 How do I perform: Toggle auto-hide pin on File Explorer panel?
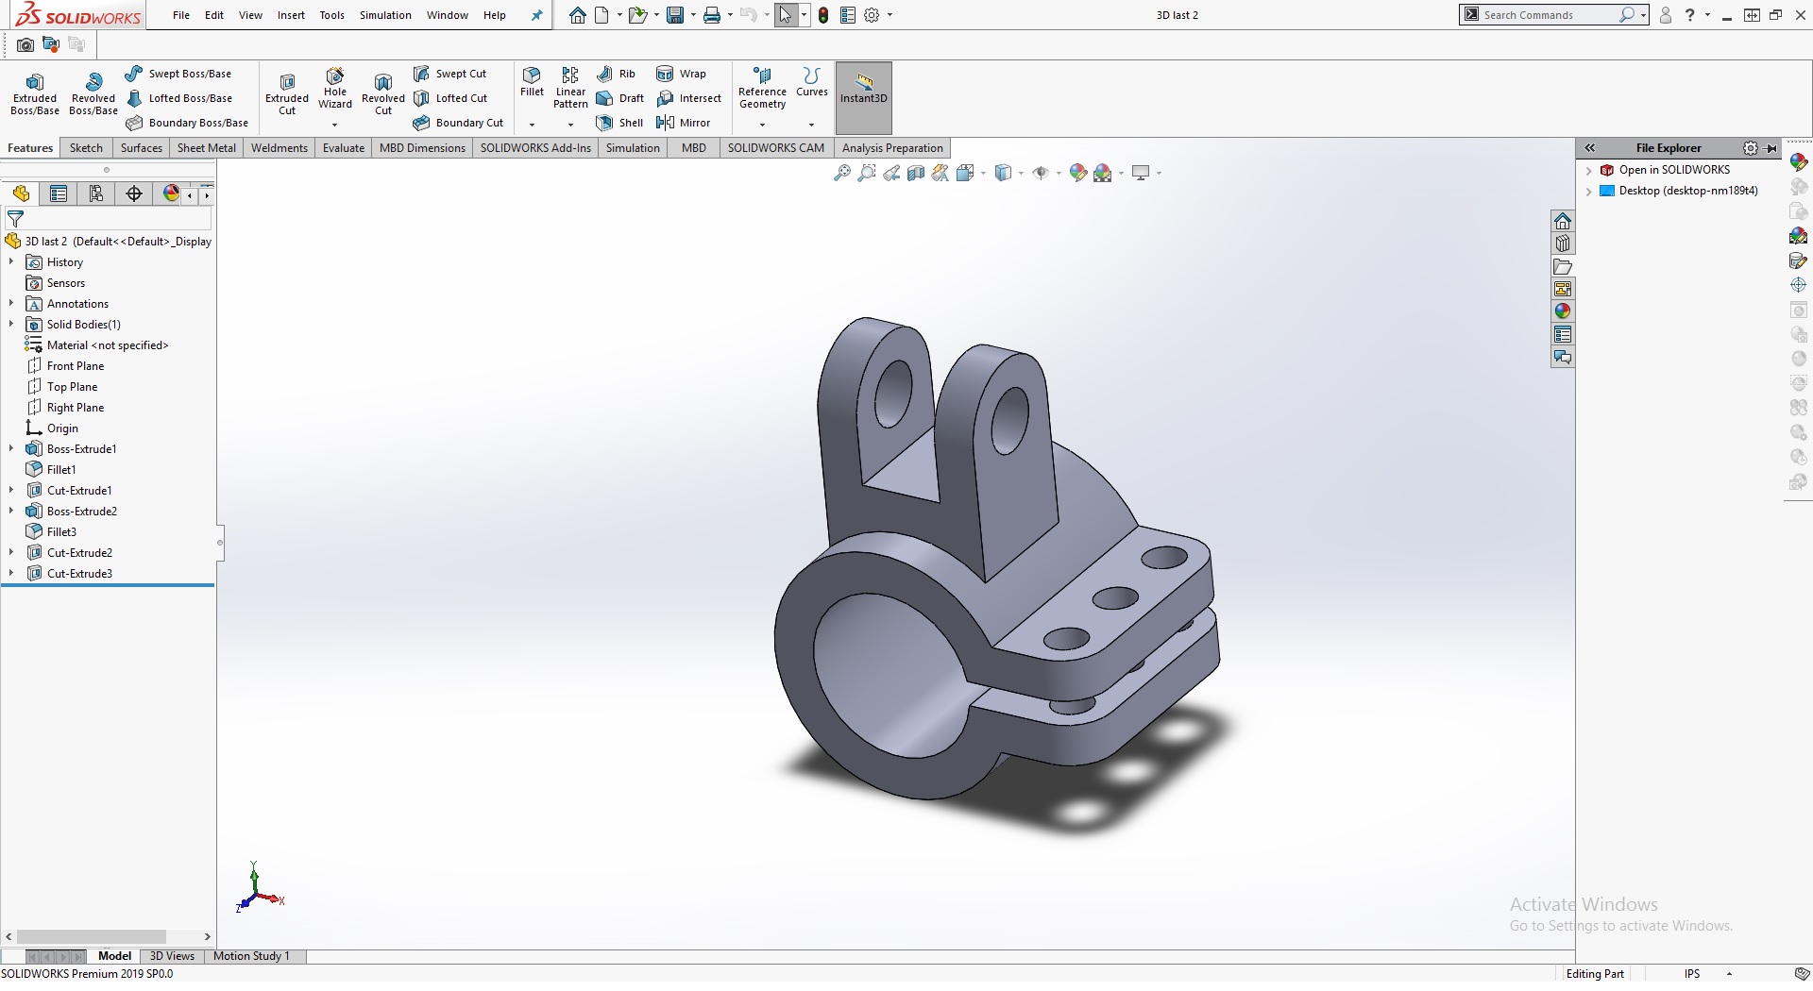click(1771, 148)
